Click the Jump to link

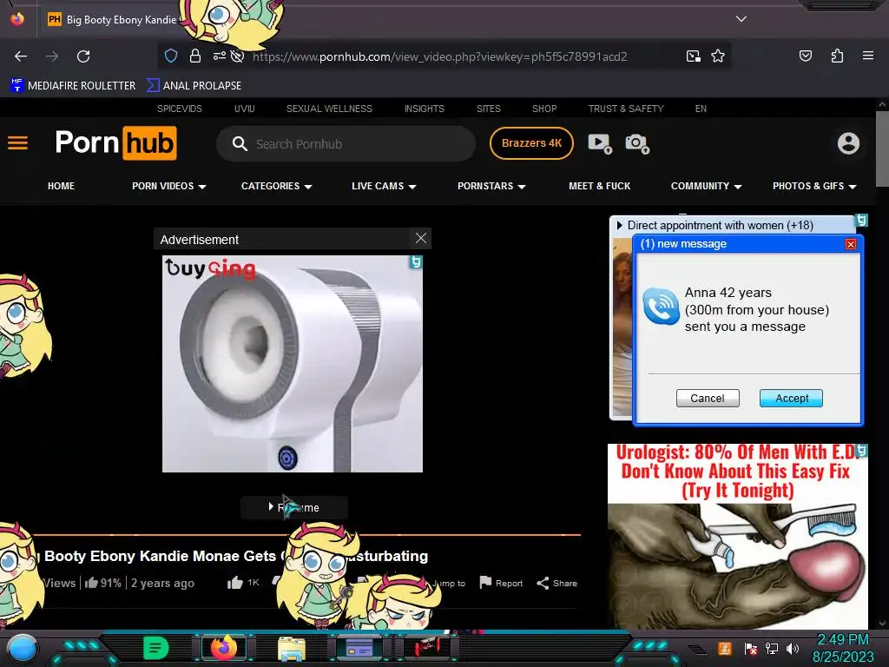(449, 583)
